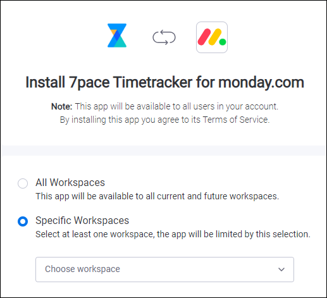Click the gray divider band below the note
This screenshot has height=298, width=327.
pos(164,151)
